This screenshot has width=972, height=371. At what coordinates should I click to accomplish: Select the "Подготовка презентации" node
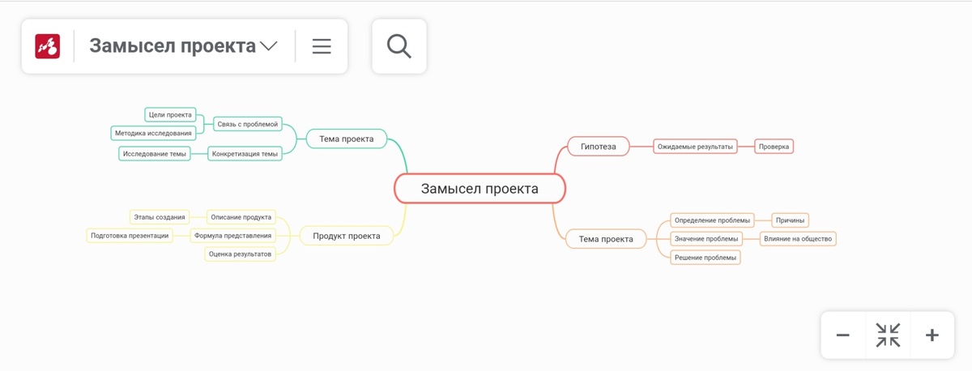point(130,236)
